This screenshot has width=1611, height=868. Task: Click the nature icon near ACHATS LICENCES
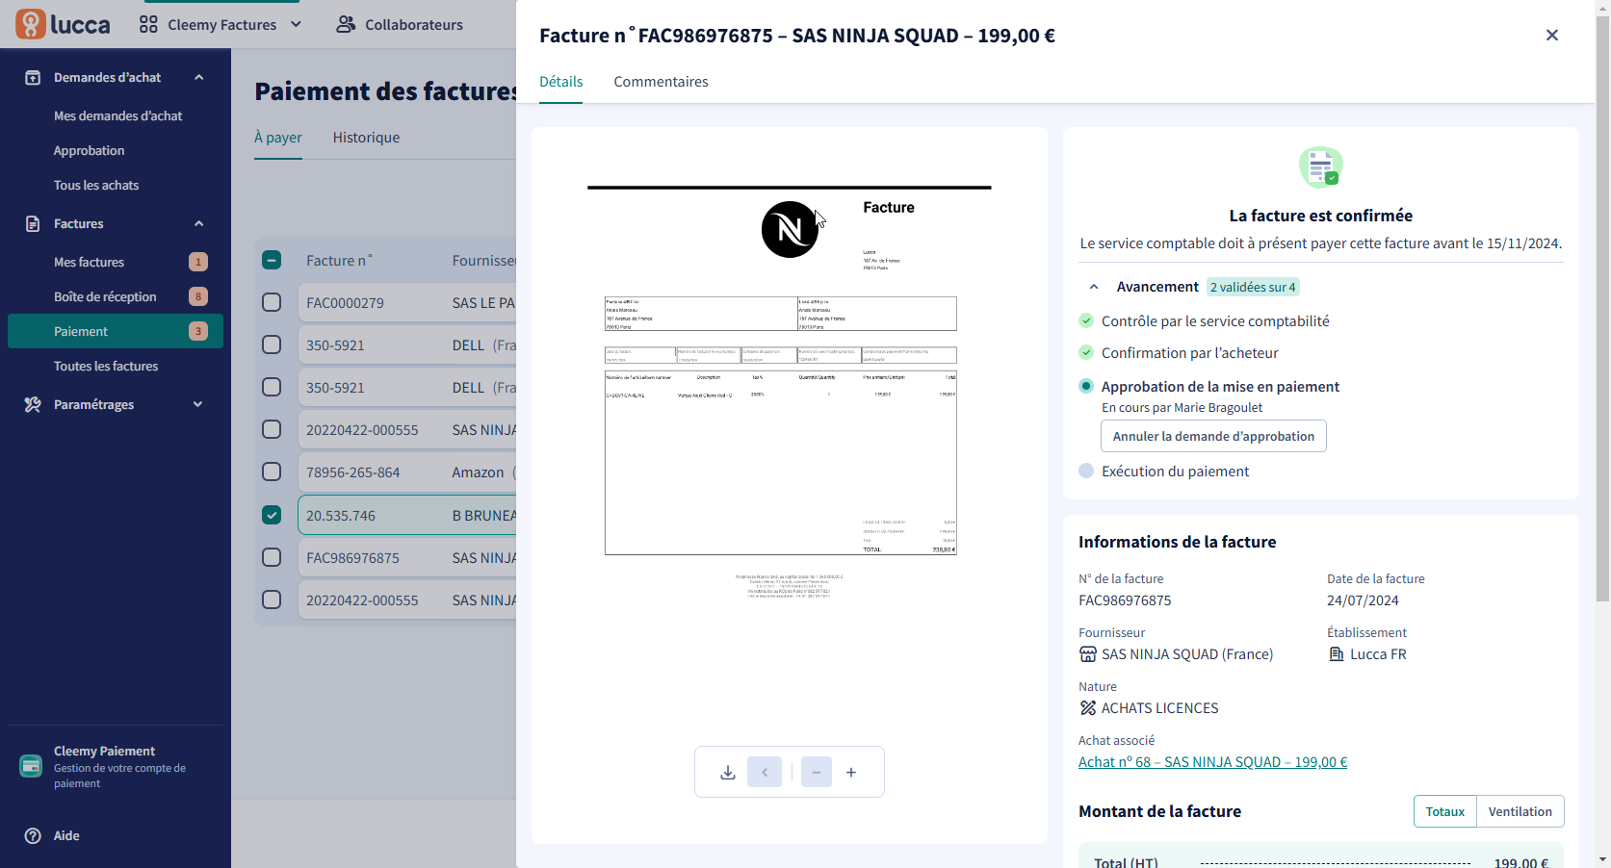pyautogui.click(x=1088, y=708)
